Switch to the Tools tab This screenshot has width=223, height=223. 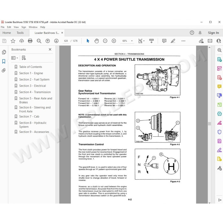coord(20,33)
